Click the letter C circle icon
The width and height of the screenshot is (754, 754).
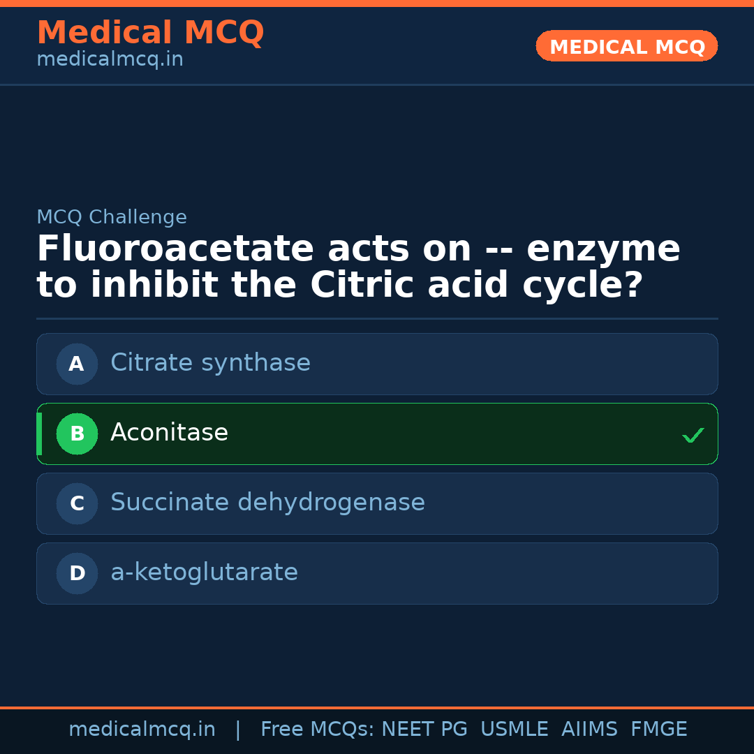pos(77,503)
